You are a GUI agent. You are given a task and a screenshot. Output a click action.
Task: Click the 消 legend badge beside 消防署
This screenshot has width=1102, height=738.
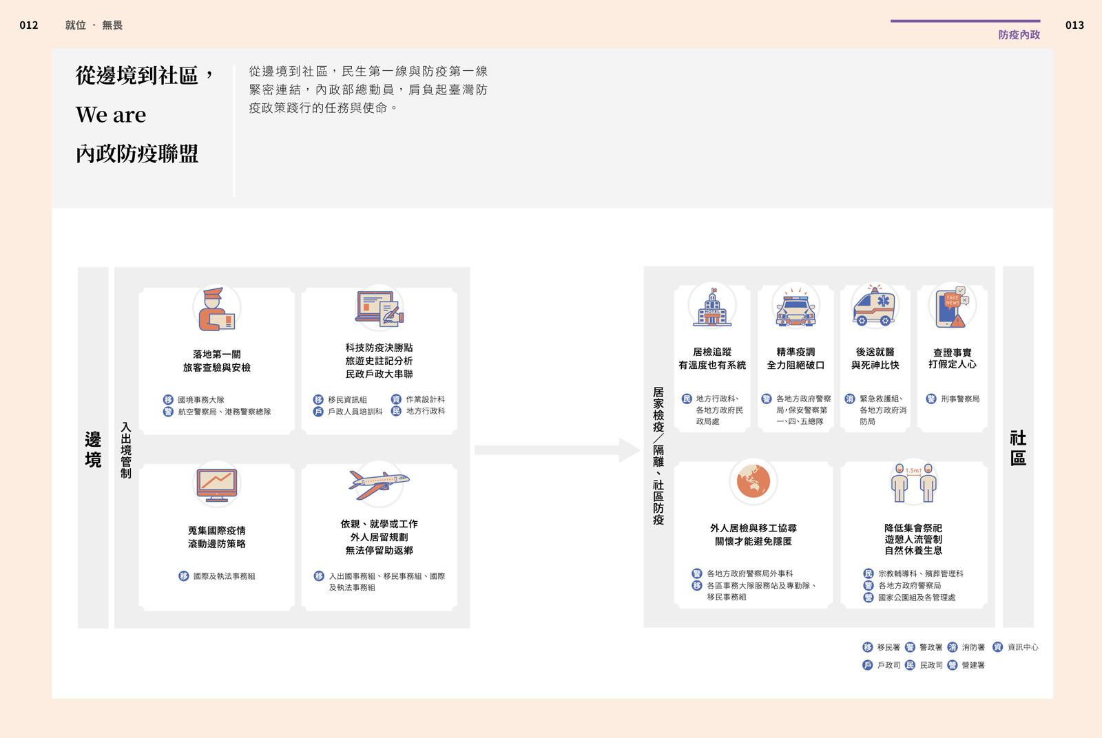[x=952, y=647]
